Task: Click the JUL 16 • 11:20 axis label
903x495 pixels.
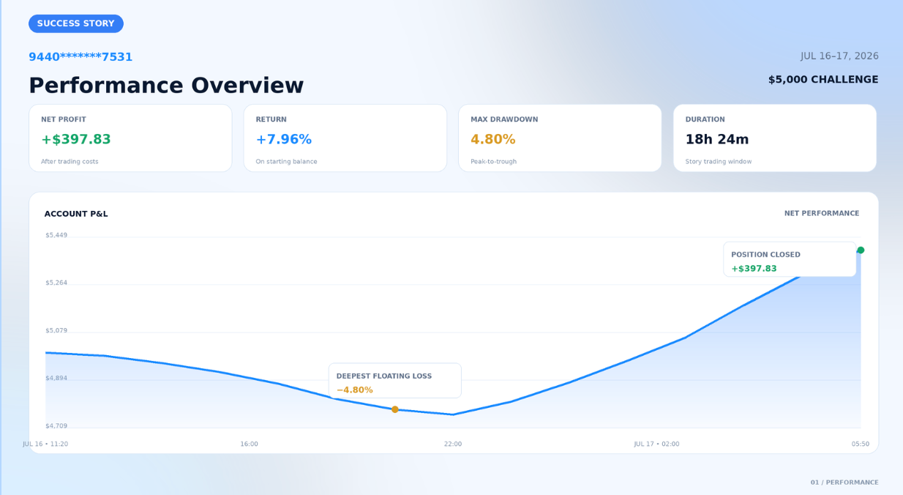Action: [x=45, y=444]
